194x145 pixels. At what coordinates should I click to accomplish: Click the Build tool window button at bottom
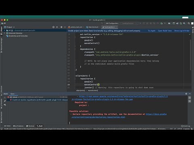40,126
